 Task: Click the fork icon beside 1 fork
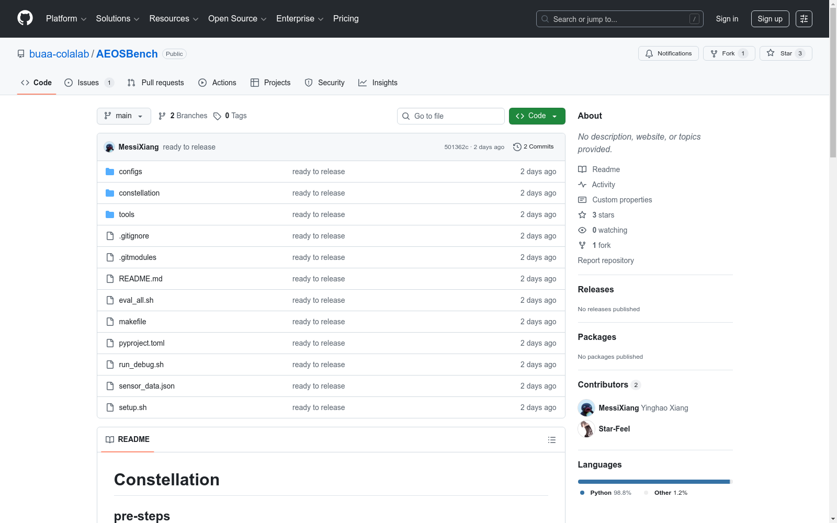pos(582,245)
